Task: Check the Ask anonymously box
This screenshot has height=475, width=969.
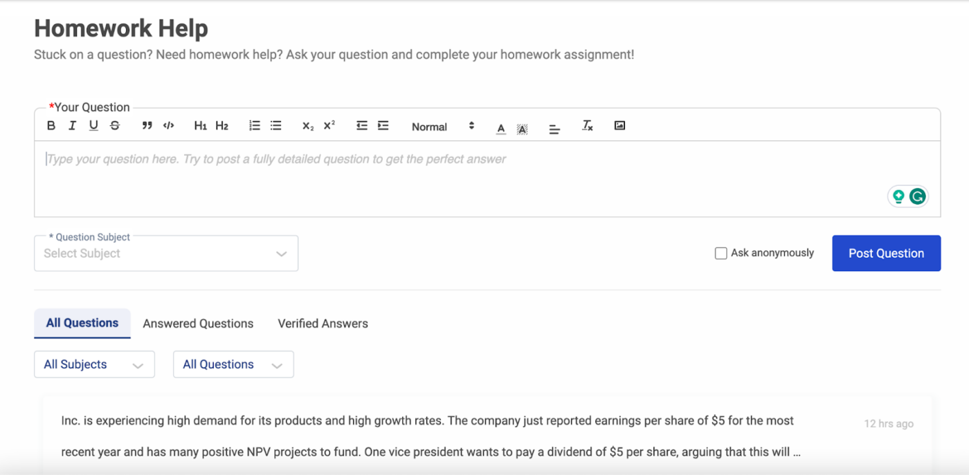Action: point(721,253)
